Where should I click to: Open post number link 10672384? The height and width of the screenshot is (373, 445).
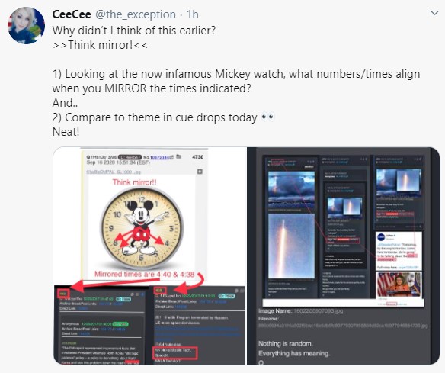[x=160, y=157]
